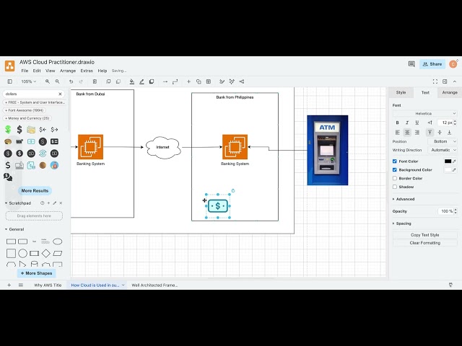Viewport: 462px width, 346px height.
Task: Click Copy Text Style button
Action: (x=425, y=235)
